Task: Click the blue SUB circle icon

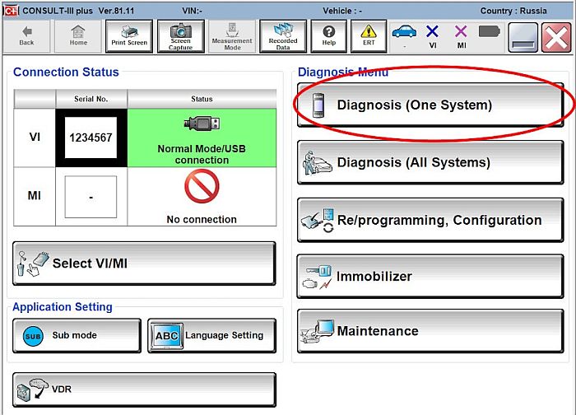Action: (x=33, y=336)
